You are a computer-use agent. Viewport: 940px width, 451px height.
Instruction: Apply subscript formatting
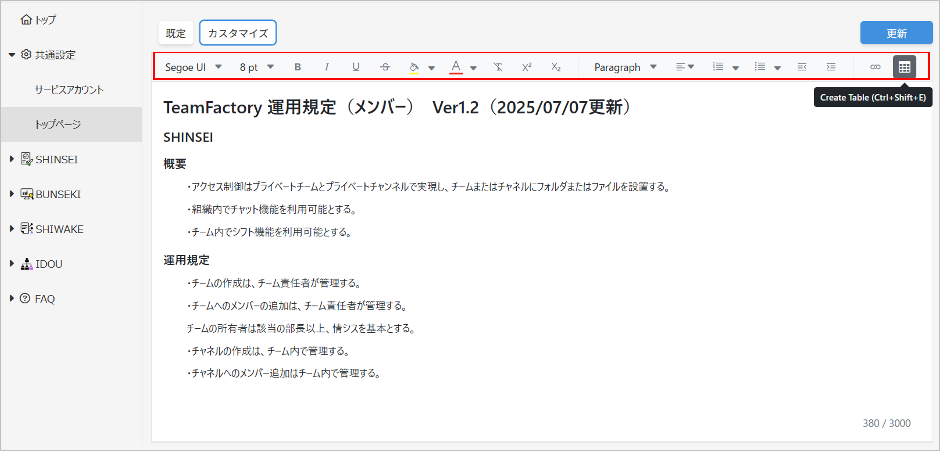(x=555, y=67)
